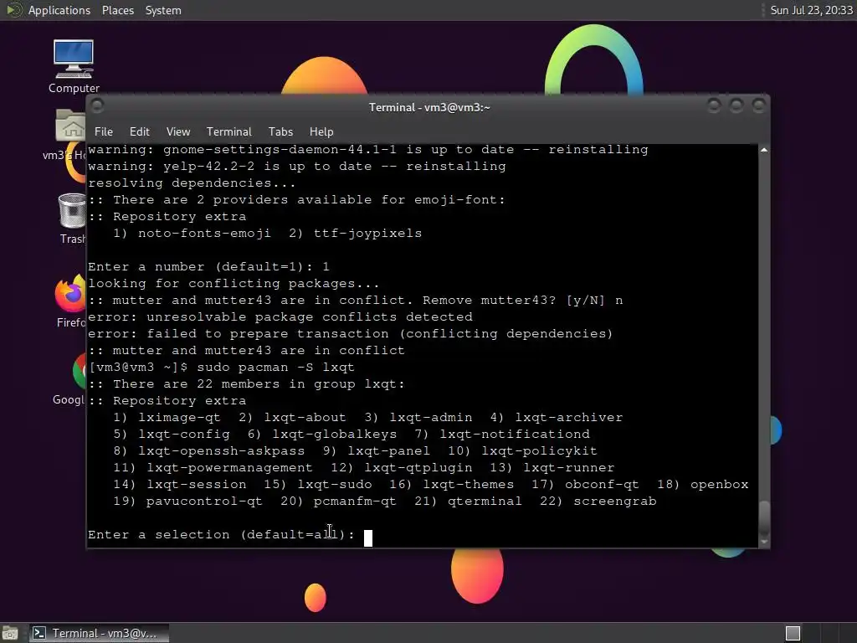Viewport: 857px width, 643px height.
Task: Close the terminal window
Action: [758, 105]
